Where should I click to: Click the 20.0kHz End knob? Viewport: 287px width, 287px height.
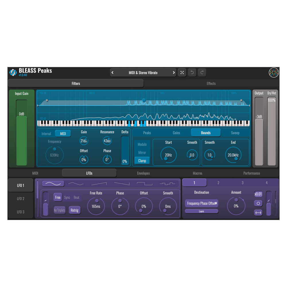tap(233, 155)
